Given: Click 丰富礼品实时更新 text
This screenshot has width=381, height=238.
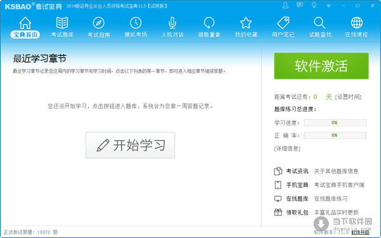Looking at the screenshot, I should click(x=337, y=213).
